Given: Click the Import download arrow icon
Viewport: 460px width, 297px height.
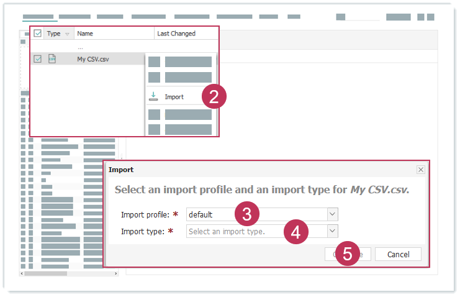Looking at the screenshot, I should (x=153, y=97).
